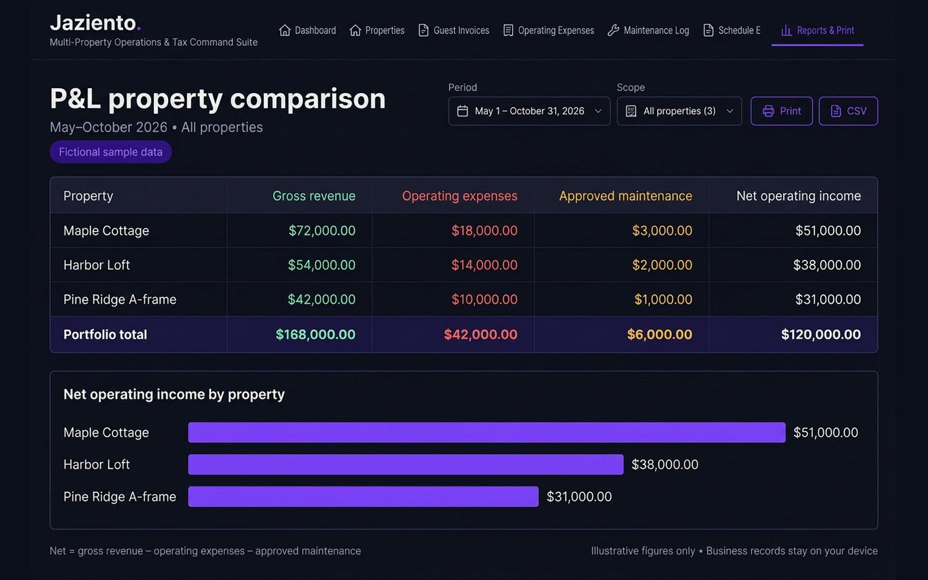Click the Maple Cottage chart bar
This screenshot has width=928, height=580.
pyautogui.click(x=487, y=433)
